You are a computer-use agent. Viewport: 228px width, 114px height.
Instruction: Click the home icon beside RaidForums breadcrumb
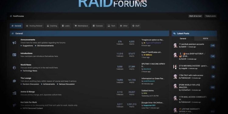(11, 16)
